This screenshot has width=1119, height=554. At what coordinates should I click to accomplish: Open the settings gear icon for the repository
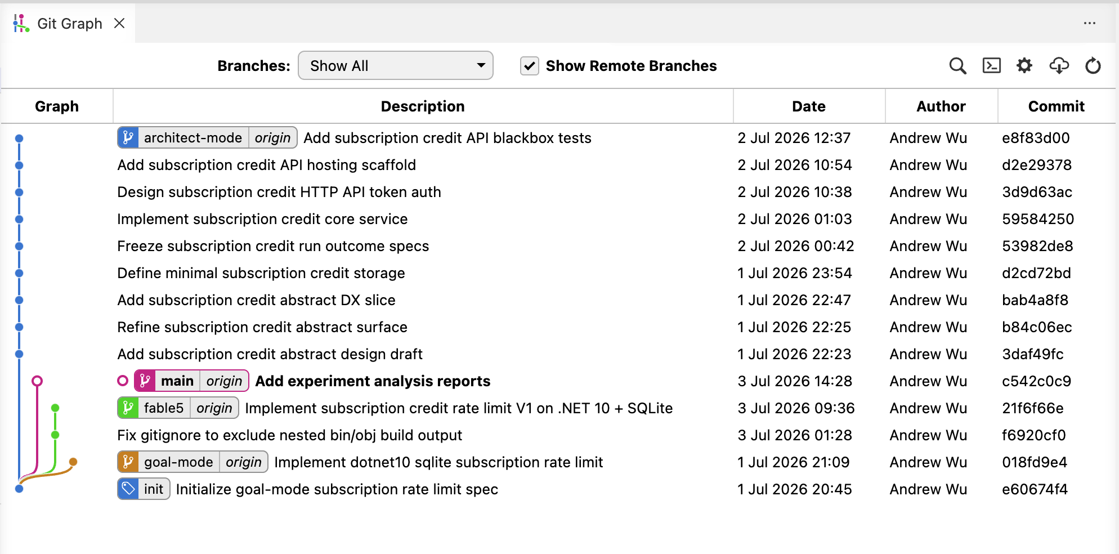point(1024,66)
